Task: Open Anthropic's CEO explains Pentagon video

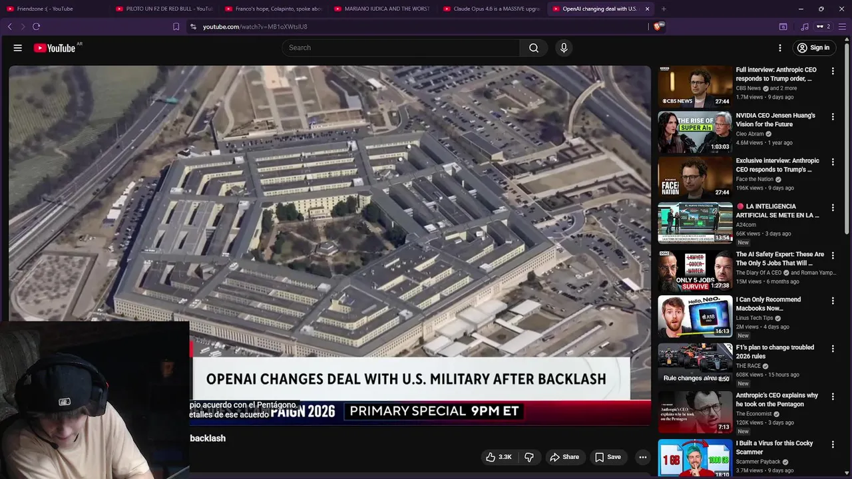Action: pyautogui.click(x=777, y=400)
